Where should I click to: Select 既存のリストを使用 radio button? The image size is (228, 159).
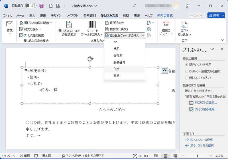coord(187,65)
